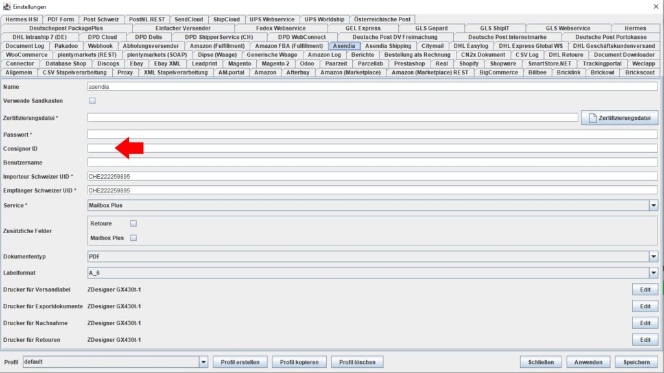Click the Profil löschen button
Viewport: 664px width, 373px height.
(x=357, y=362)
